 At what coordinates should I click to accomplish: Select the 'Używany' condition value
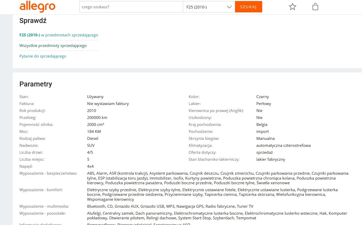click(95, 97)
